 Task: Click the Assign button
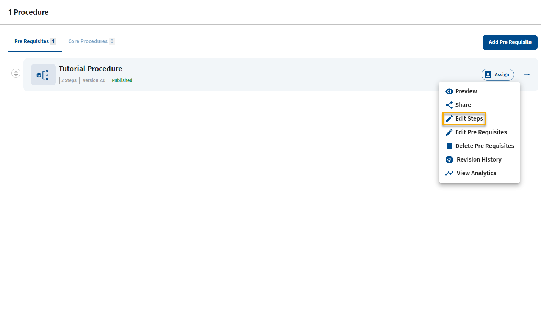(x=497, y=75)
